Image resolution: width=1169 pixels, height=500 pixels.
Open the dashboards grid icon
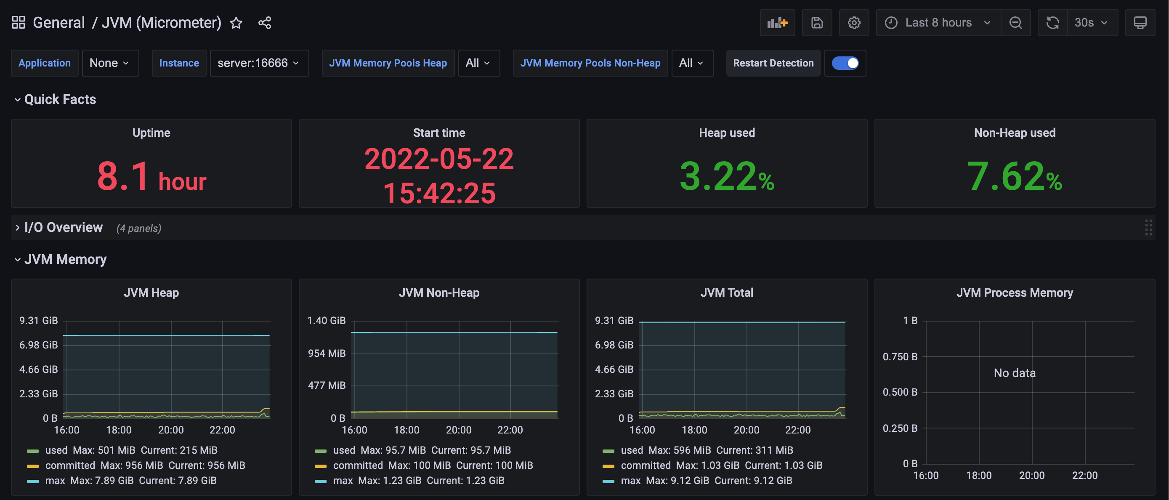point(18,23)
